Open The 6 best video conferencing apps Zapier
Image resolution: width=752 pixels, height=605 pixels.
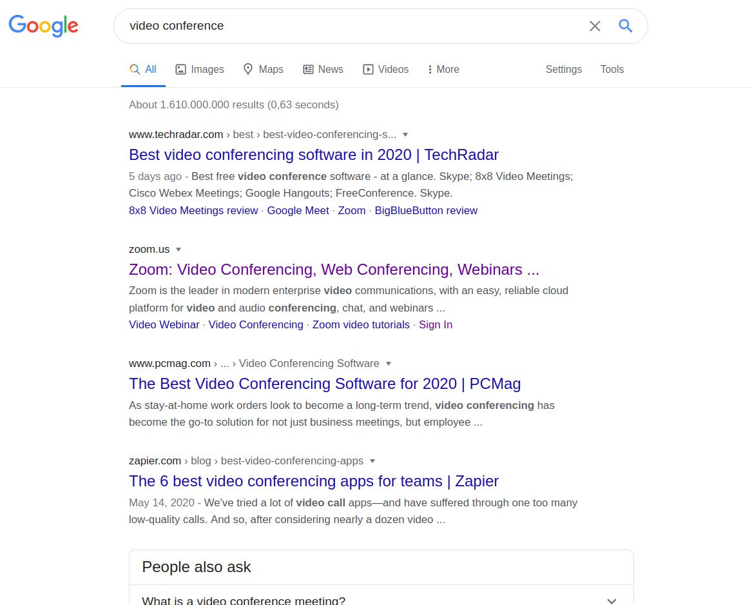[314, 482]
